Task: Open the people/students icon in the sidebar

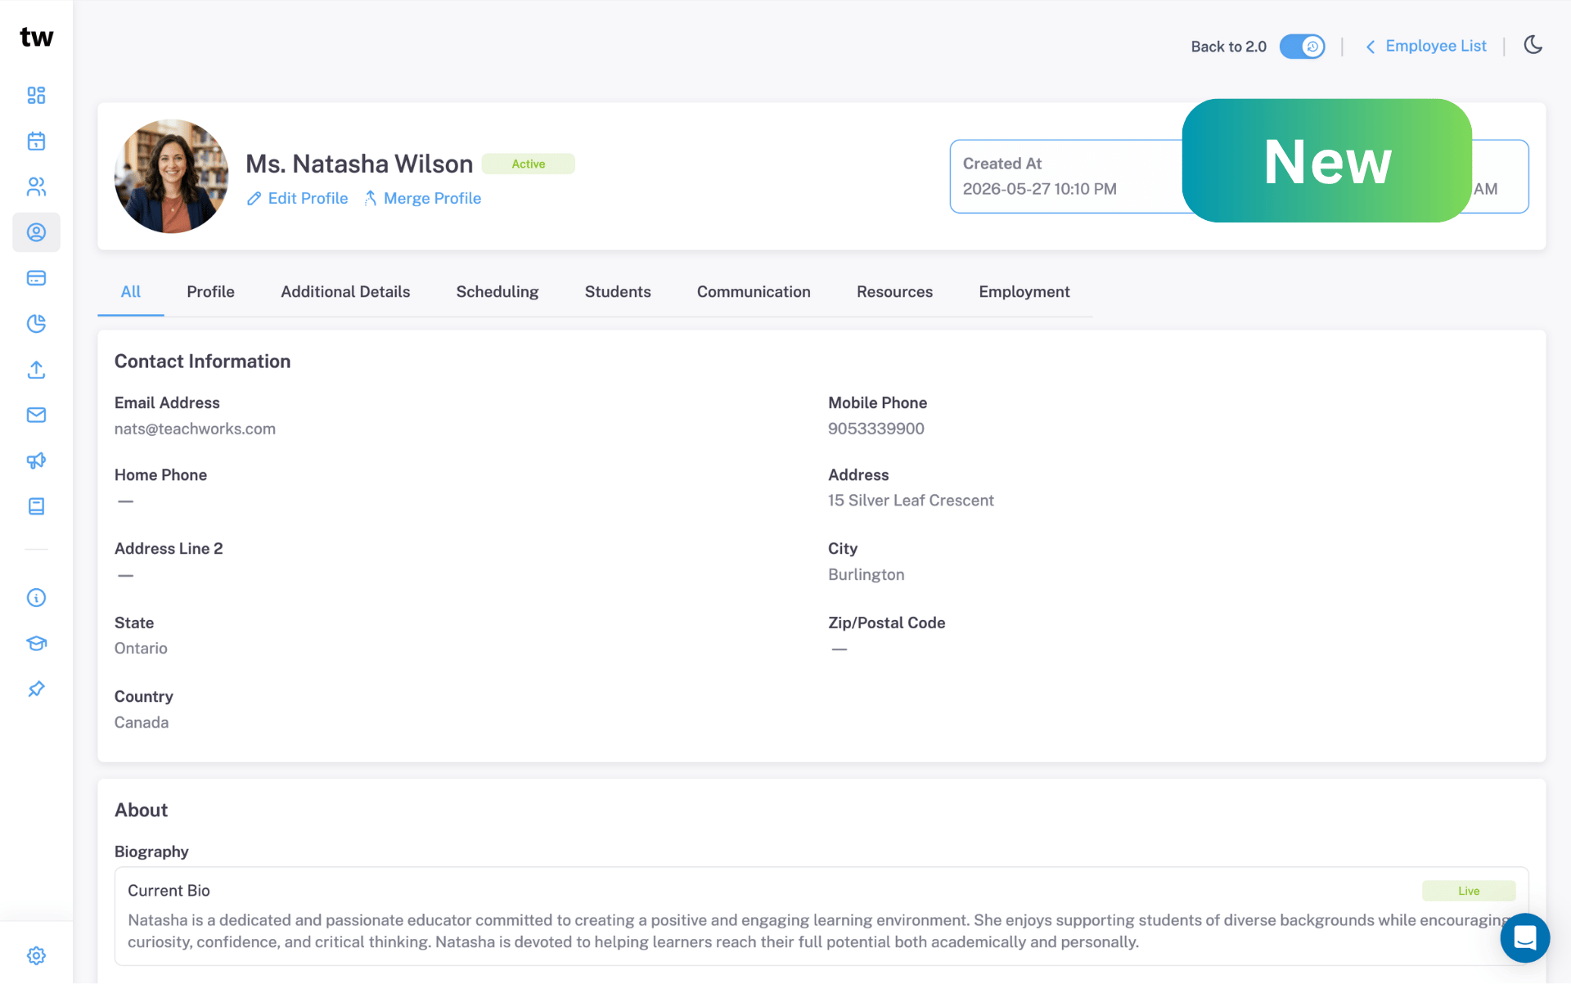Action: coord(36,187)
